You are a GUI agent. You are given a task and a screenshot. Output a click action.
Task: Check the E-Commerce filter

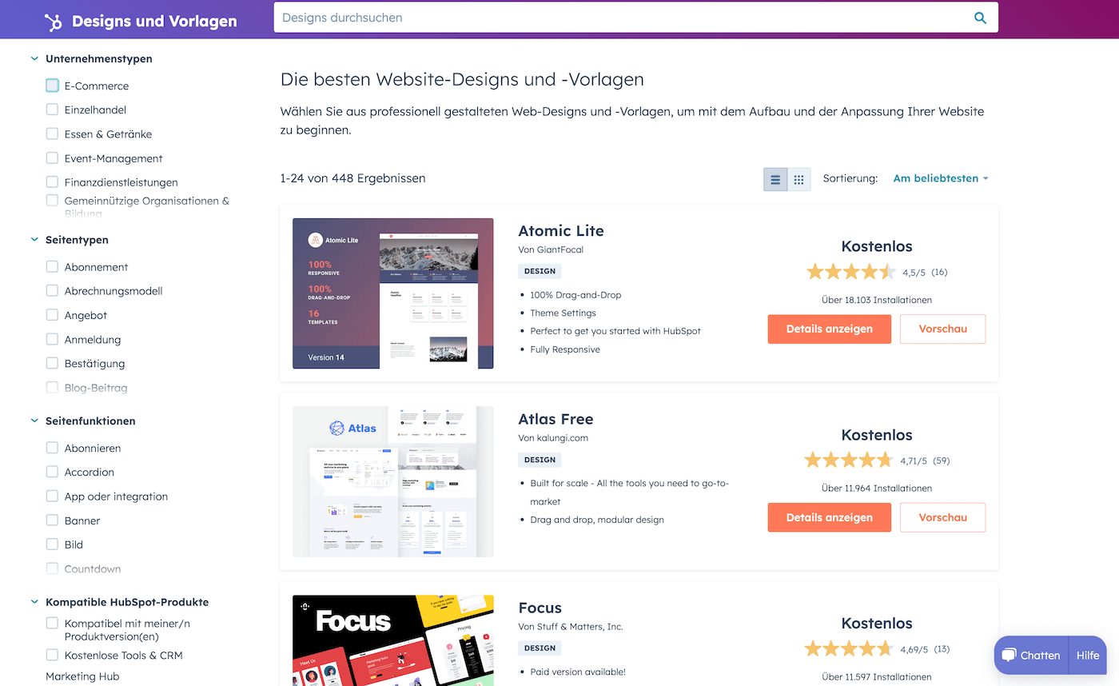pyautogui.click(x=52, y=86)
